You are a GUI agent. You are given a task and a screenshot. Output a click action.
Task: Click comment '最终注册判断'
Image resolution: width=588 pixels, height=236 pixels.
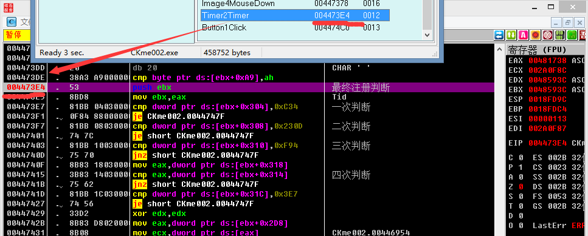[361, 87]
